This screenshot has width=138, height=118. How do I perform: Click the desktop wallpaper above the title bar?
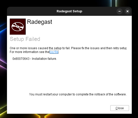tap(69, 3)
